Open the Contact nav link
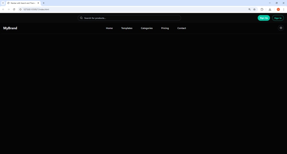This screenshot has width=287, height=154. pos(182,28)
